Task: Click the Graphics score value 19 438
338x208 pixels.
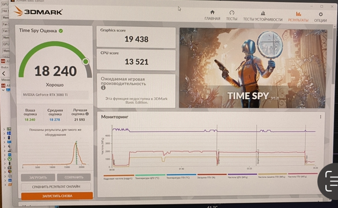Action: click(137, 40)
